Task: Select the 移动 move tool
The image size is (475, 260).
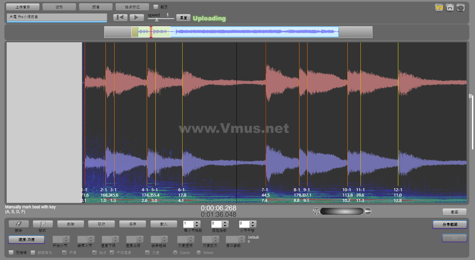Action: pyautogui.click(x=43, y=224)
